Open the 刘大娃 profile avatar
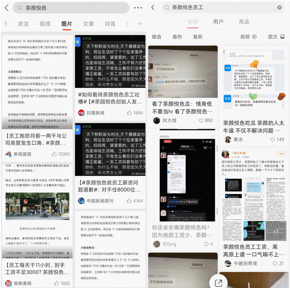This screenshot has width=290, height=288. (x=157, y=121)
